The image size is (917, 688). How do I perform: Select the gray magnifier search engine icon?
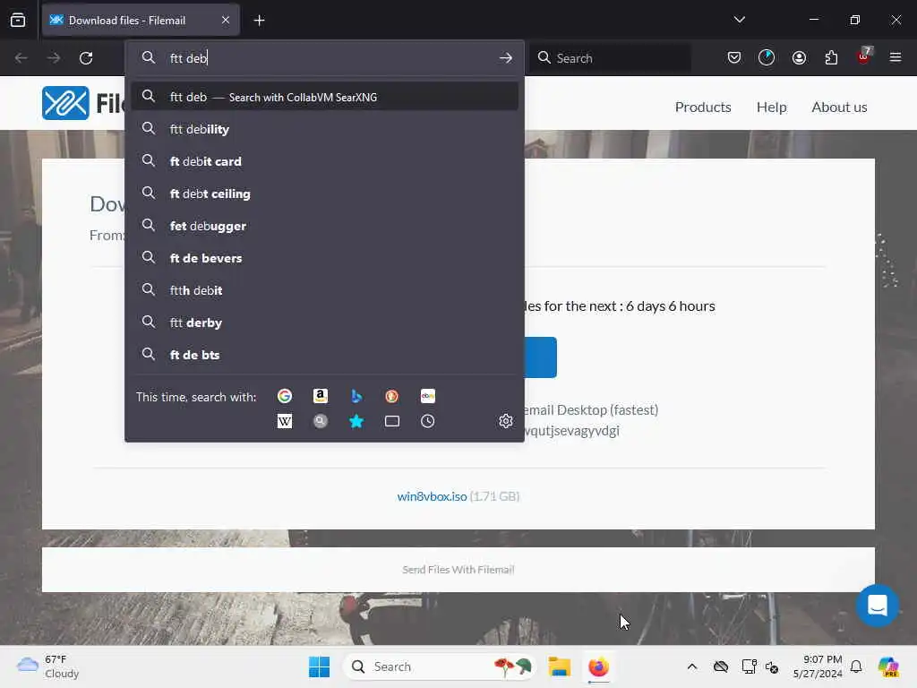tap(320, 421)
